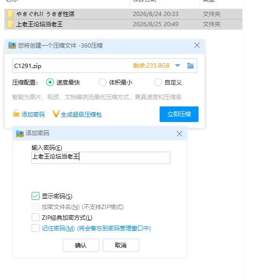Enable the 记住密码(M) checkbox

coord(36,228)
